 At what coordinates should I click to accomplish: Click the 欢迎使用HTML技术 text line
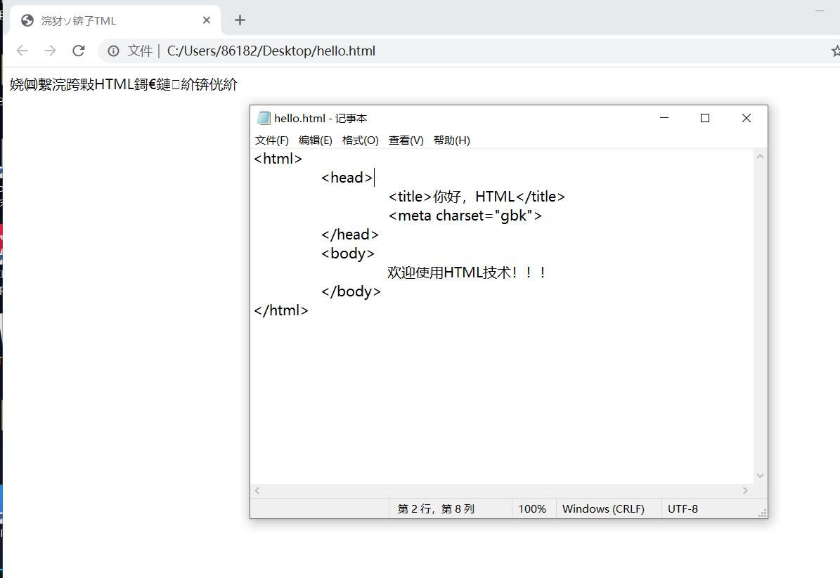click(x=467, y=273)
